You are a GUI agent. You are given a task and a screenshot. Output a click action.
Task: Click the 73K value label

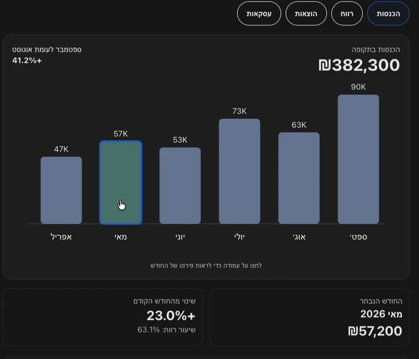(x=239, y=111)
